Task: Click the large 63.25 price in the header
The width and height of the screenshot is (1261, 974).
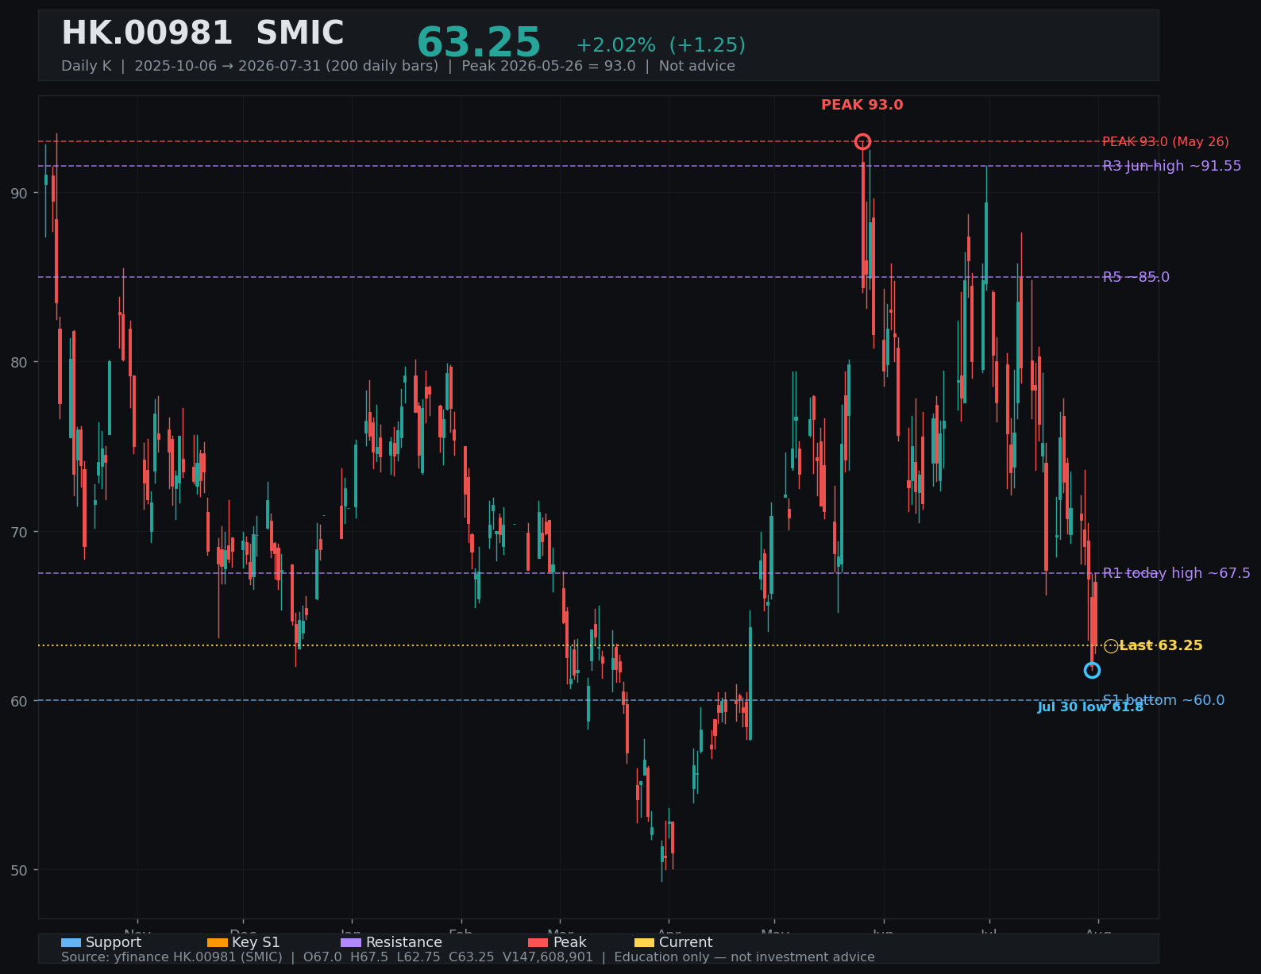Action: [x=479, y=43]
